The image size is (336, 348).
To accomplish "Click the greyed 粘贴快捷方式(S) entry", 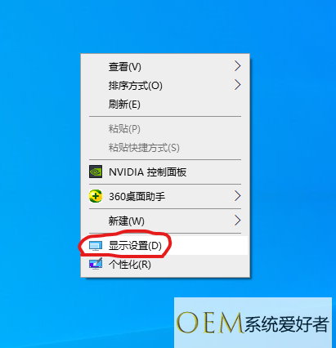I will coord(144,148).
